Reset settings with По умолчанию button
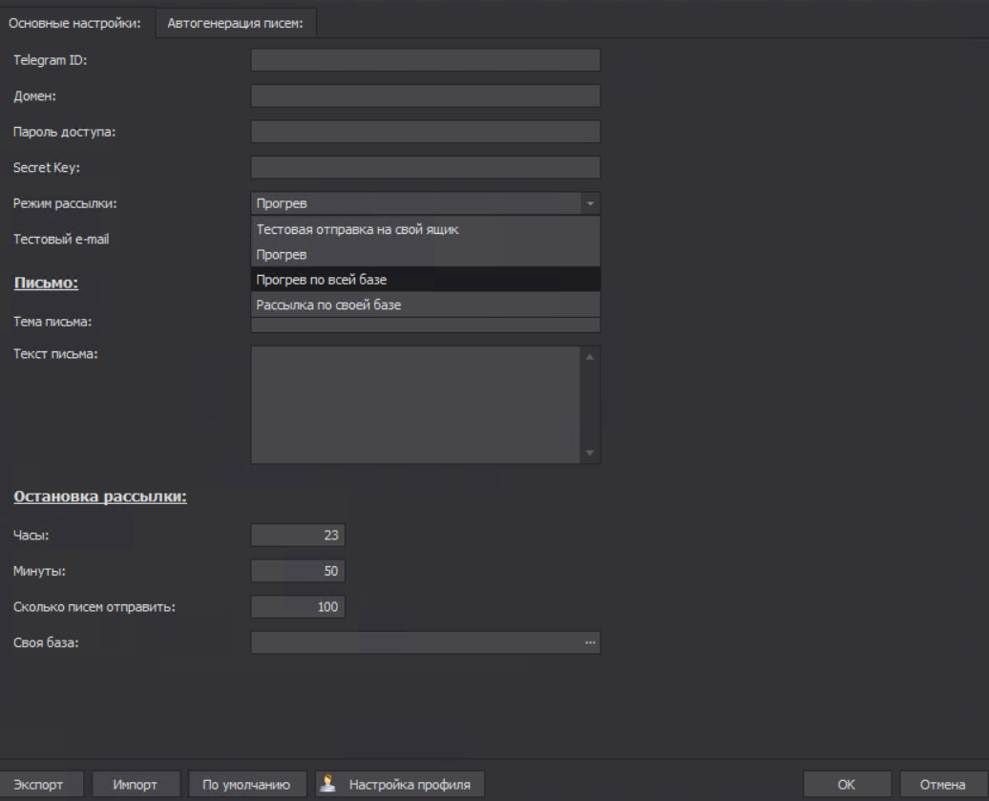Viewport: 989px width, 801px height. pyautogui.click(x=246, y=785)
